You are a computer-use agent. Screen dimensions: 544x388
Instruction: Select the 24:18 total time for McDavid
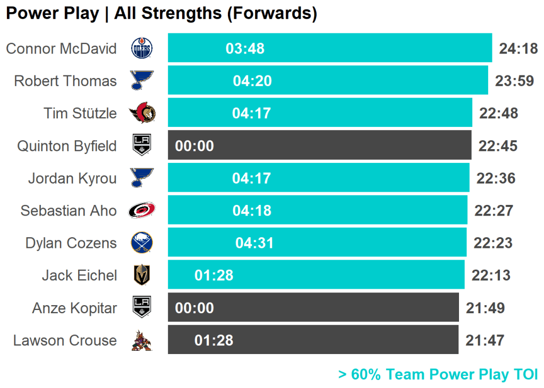pos(518,49)
